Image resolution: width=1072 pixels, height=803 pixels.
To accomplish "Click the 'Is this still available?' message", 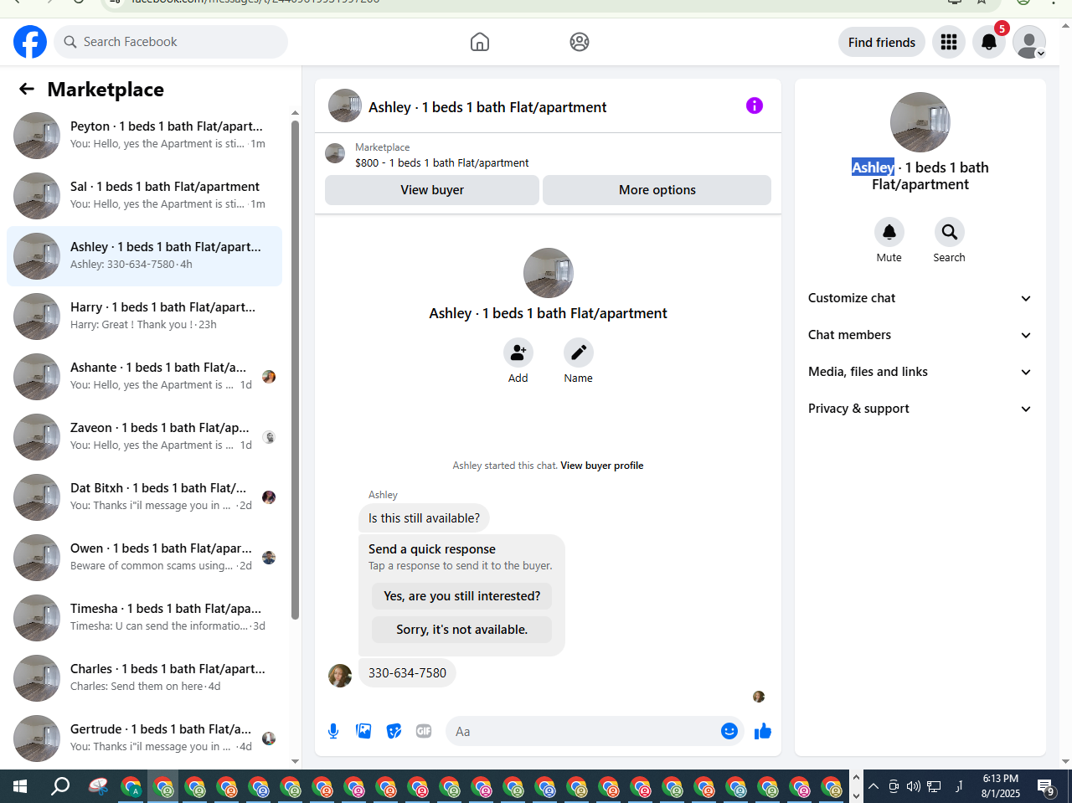I will coord(424,518).
